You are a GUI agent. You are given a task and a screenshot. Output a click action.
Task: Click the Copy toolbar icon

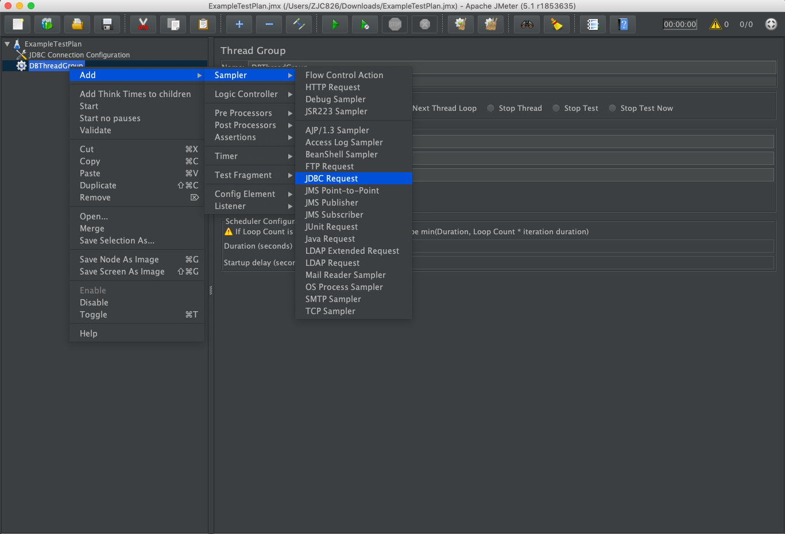pyautogui.click(x=173, y=24)
